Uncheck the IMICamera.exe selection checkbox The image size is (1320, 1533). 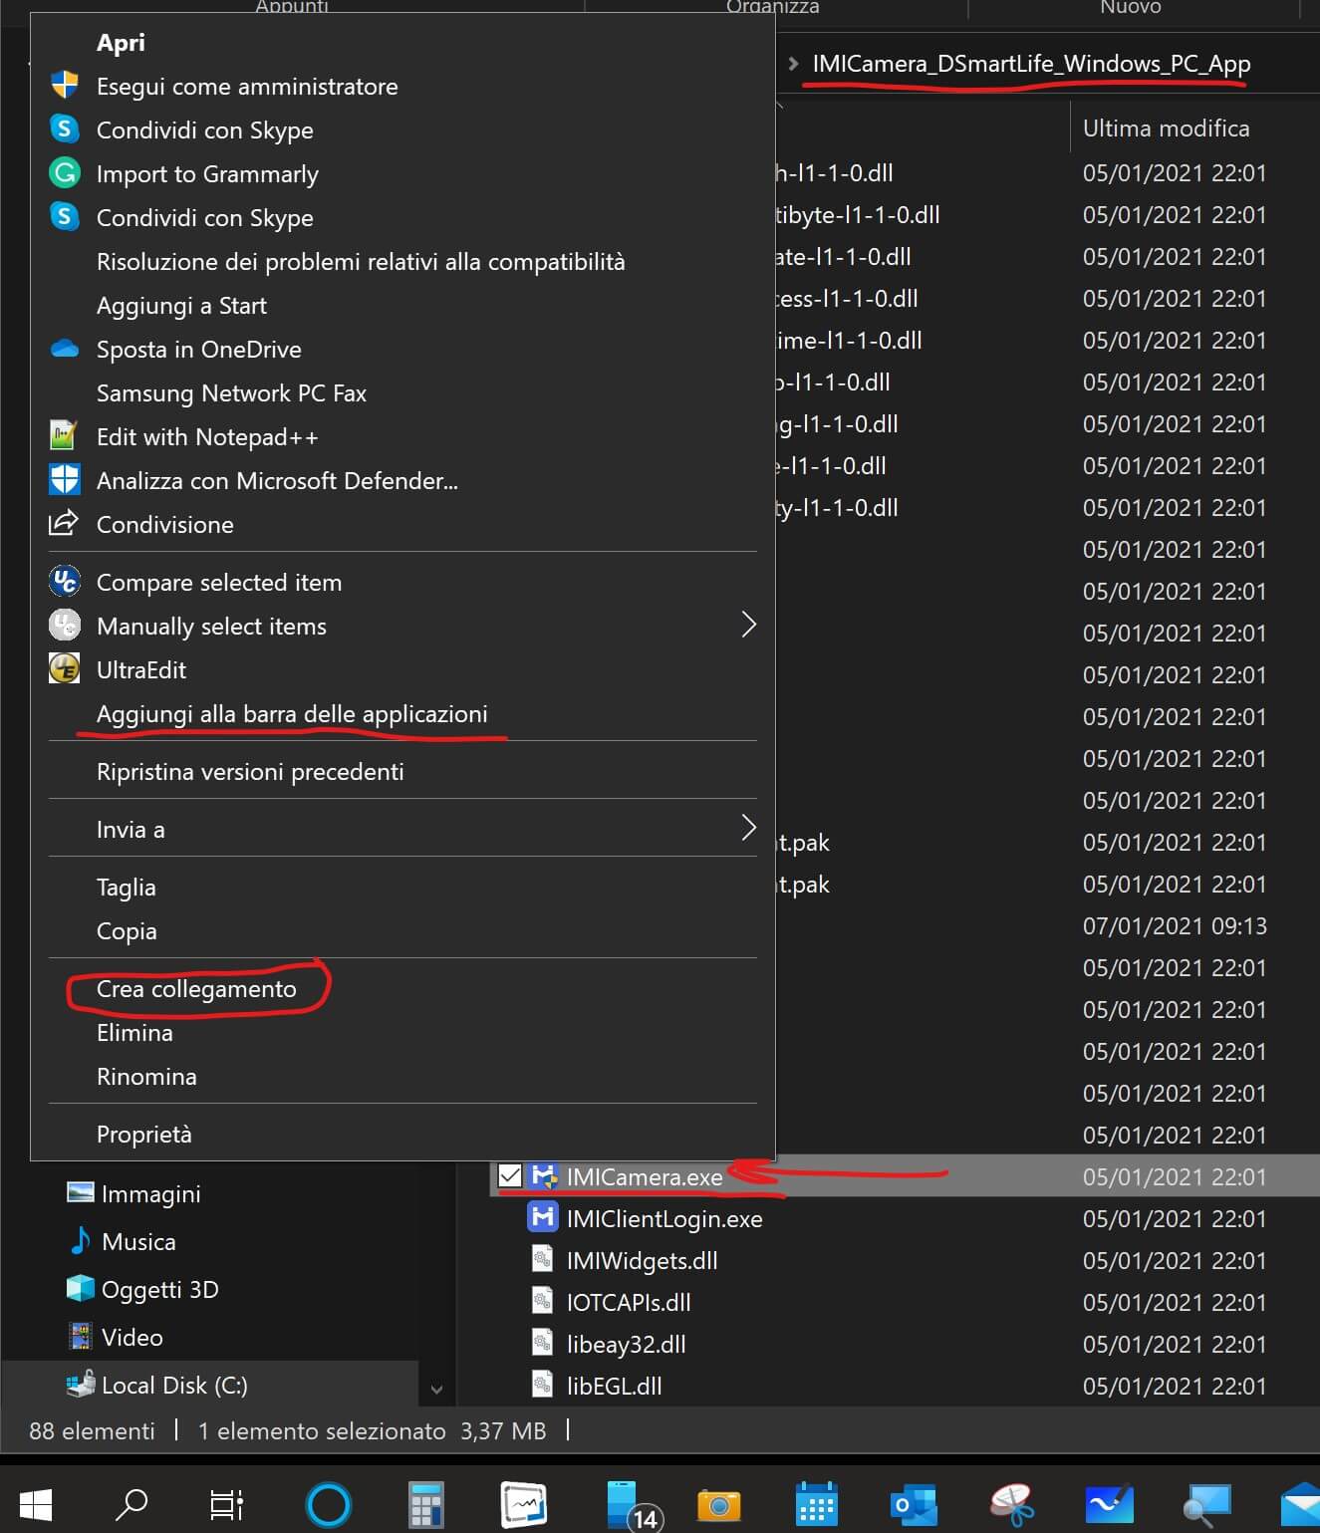[510, 1176]
